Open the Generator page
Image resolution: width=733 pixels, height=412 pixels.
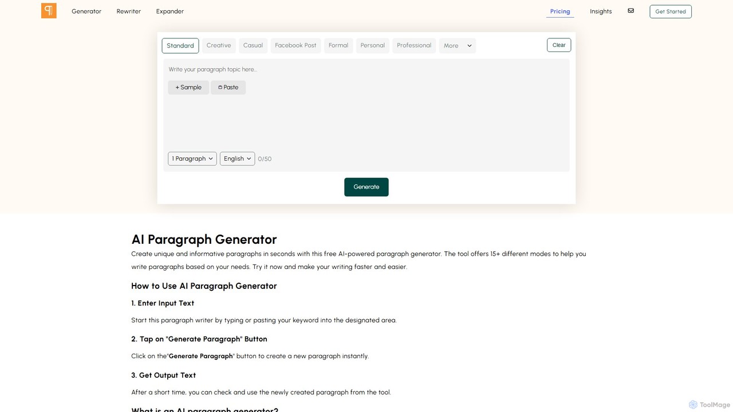tap(86, 11)
